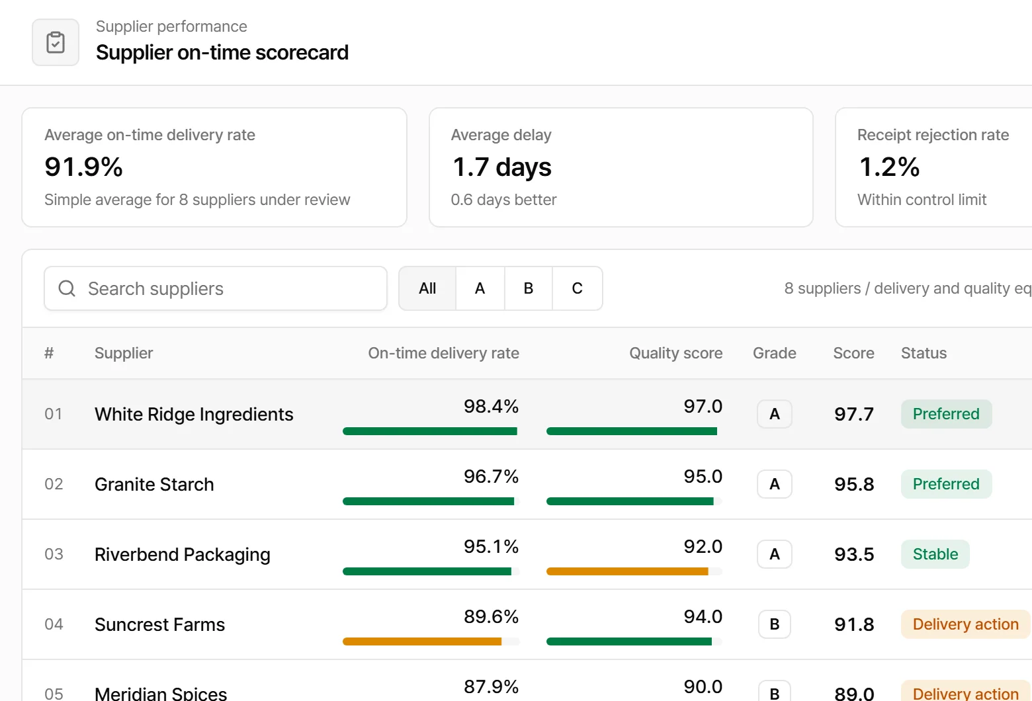Image resolution: width=1032 pixels, height=701 pixels.
Task: Sort by On-time delivery rate header
Action: click(443, 353)
